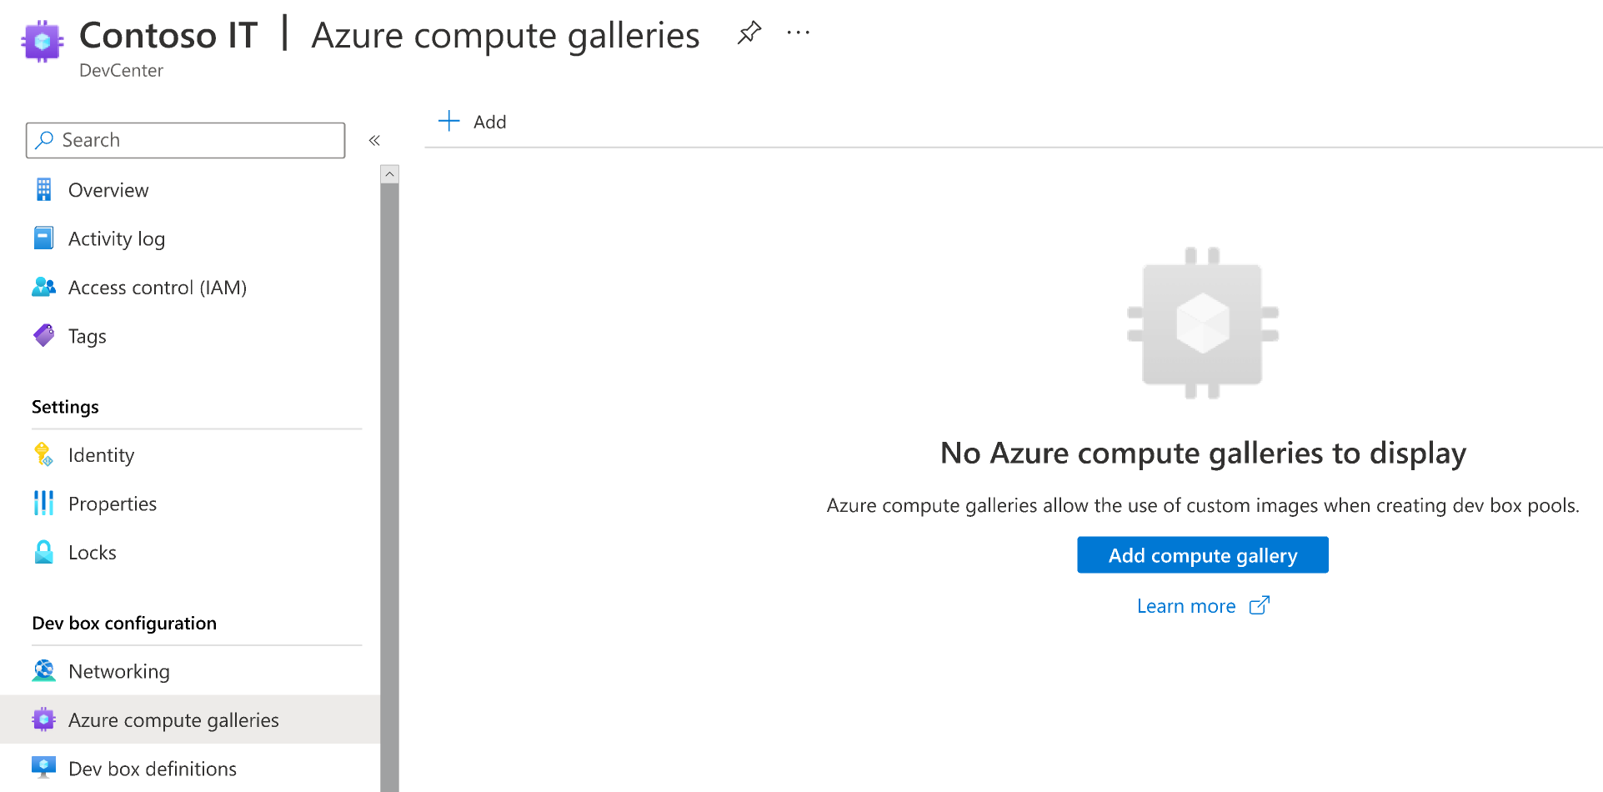Click the Access control (IAM) people icon
Screen dimensions: 1603x792
(43, 287)
